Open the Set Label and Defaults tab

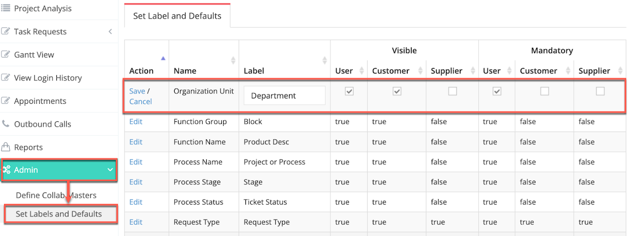tap(177, 16)
